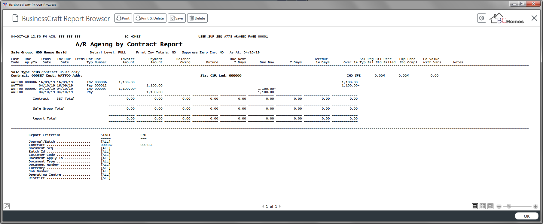
Task: Click the document icon beside the heading
Action: (x=15, y=18)
